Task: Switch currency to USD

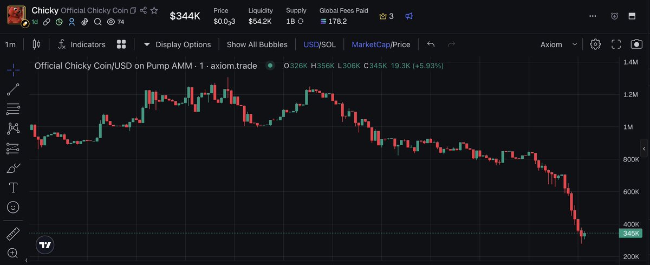Action: (x=310, y=44)
